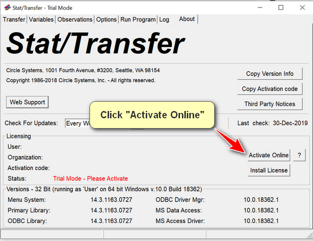Open the Variables tab

(42, 20)
